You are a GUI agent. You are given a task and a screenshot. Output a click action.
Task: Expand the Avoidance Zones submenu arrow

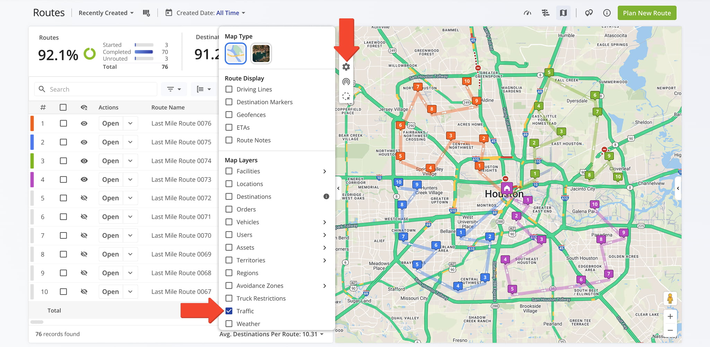[324, 286]
